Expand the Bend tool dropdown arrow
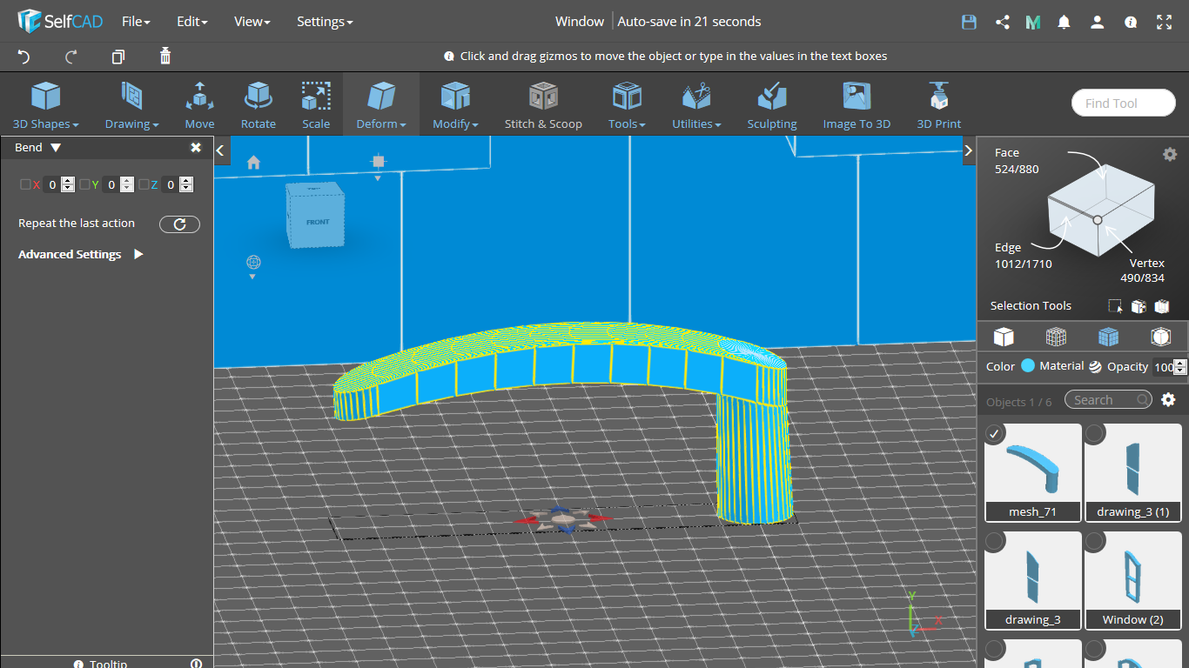The image size is (1189, 668). tap(56, 148)
